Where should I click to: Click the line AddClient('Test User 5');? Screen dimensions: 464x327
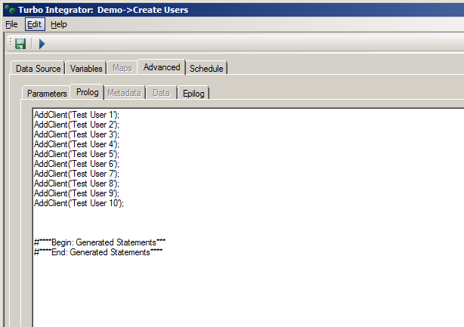[x=76, y=154]
